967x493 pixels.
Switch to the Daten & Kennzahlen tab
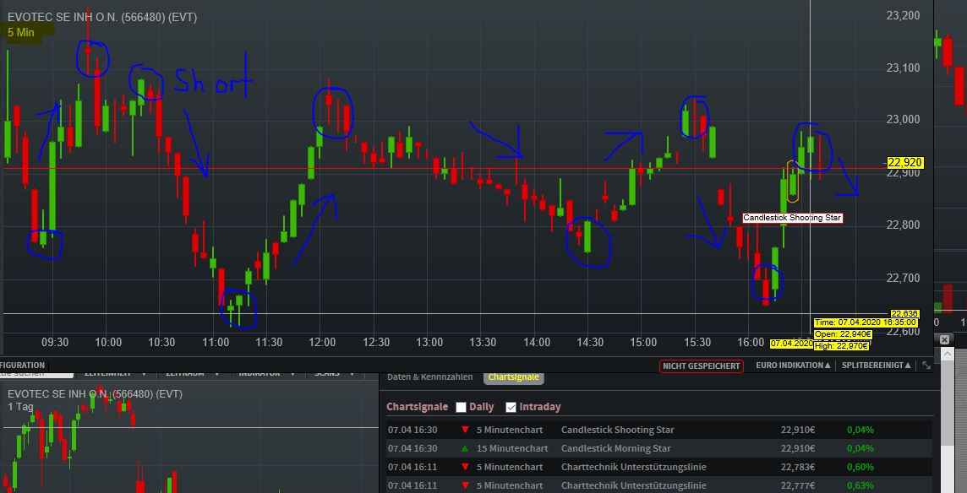click(430, 377)
